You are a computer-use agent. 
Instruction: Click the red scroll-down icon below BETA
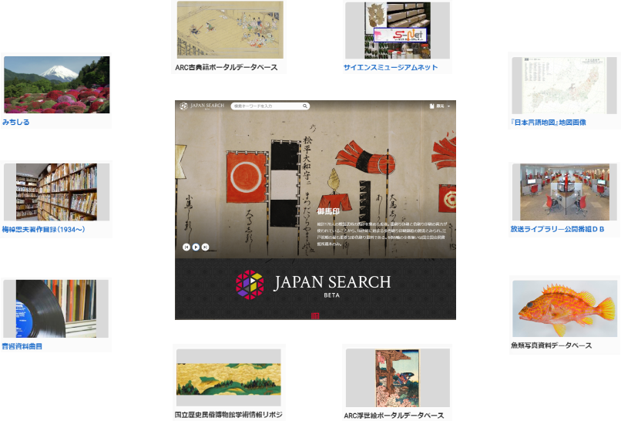[315, 316]
